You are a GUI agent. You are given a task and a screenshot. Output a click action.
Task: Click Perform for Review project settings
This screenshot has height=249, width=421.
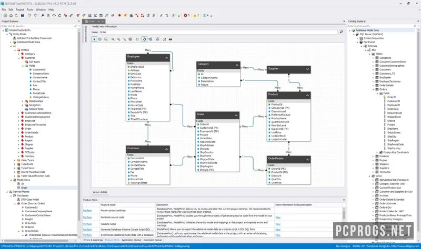(87, 211)
